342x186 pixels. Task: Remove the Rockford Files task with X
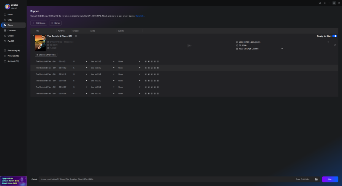tap(335, 45)
